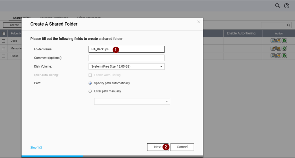Choose 'Enter path manually' radio option
Image resolution: width=295 pixels, height=158 pixels.
[90, 91]
